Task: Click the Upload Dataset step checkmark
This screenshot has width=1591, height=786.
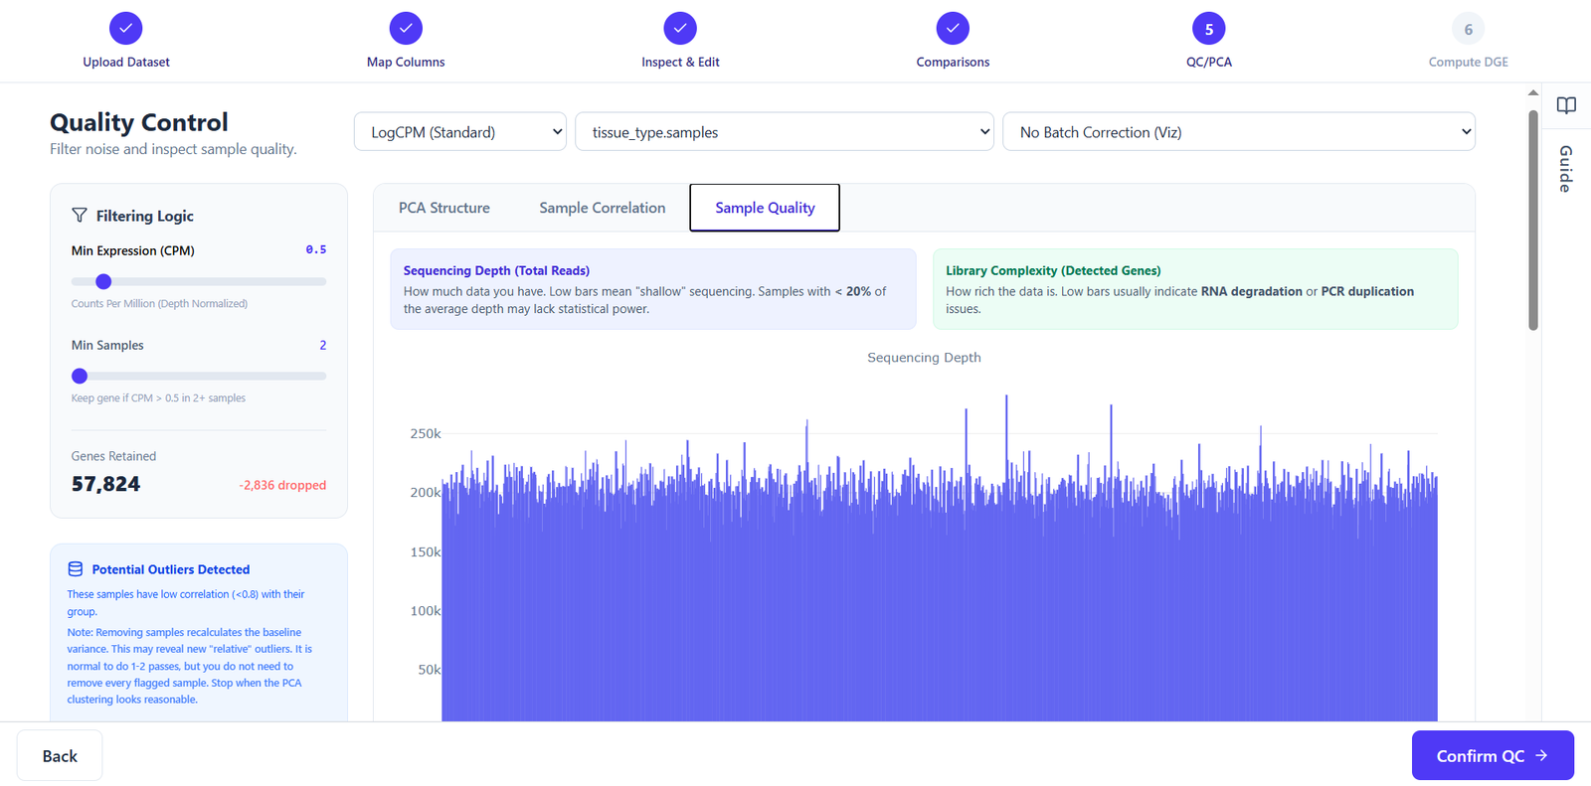Action: click(x=126, y=29)
